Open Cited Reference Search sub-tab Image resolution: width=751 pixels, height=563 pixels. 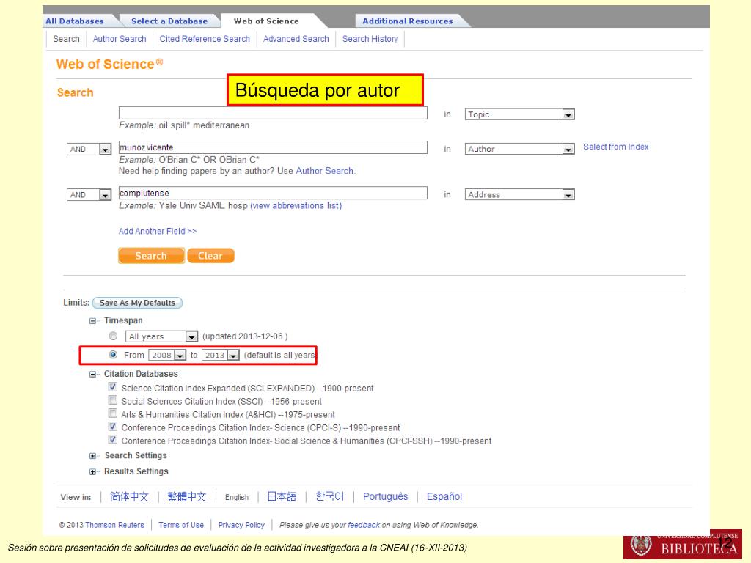[x=205, y=39]
